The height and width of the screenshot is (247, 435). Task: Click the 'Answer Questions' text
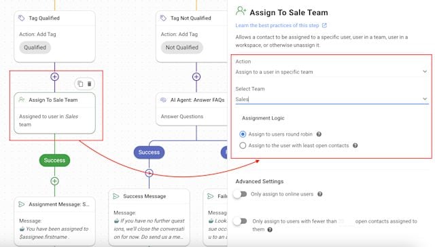click(182, 117)
